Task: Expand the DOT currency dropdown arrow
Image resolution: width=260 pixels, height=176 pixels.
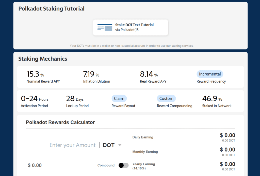Action: pyautogui.click(x=120, y=145)
